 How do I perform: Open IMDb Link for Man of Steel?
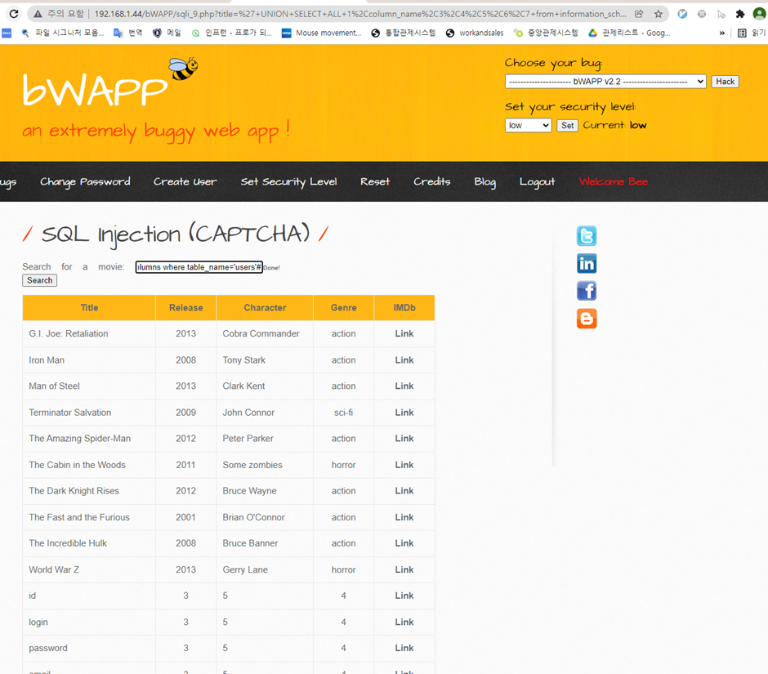(x=404, y=386)
